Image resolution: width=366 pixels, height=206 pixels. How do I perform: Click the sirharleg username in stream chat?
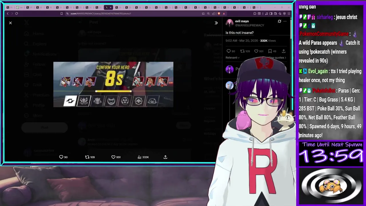tap(325, 17)
